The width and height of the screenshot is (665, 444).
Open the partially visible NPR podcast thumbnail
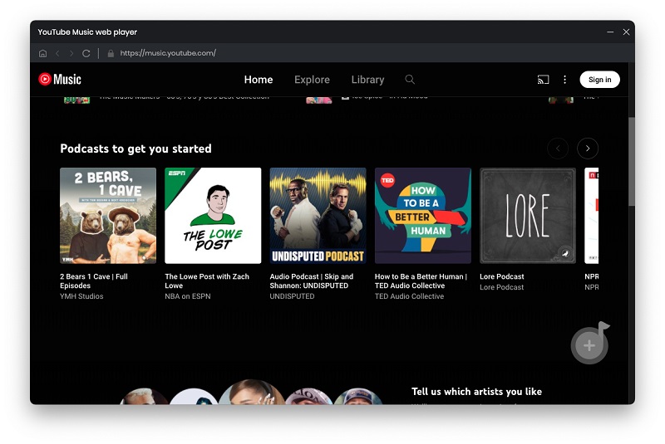[x=591, y=216]
